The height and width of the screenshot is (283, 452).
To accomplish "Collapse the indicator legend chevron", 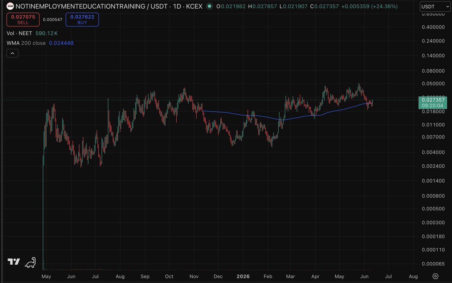I will pyautogui.click(x=12, y=53).
